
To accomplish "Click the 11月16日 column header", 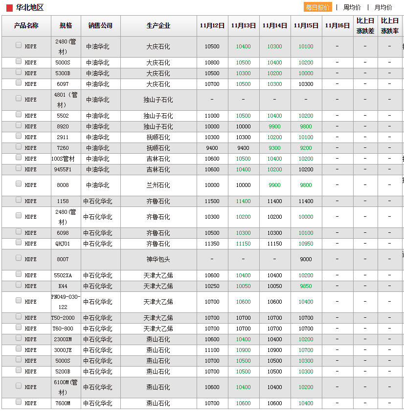I will point(337,26).
